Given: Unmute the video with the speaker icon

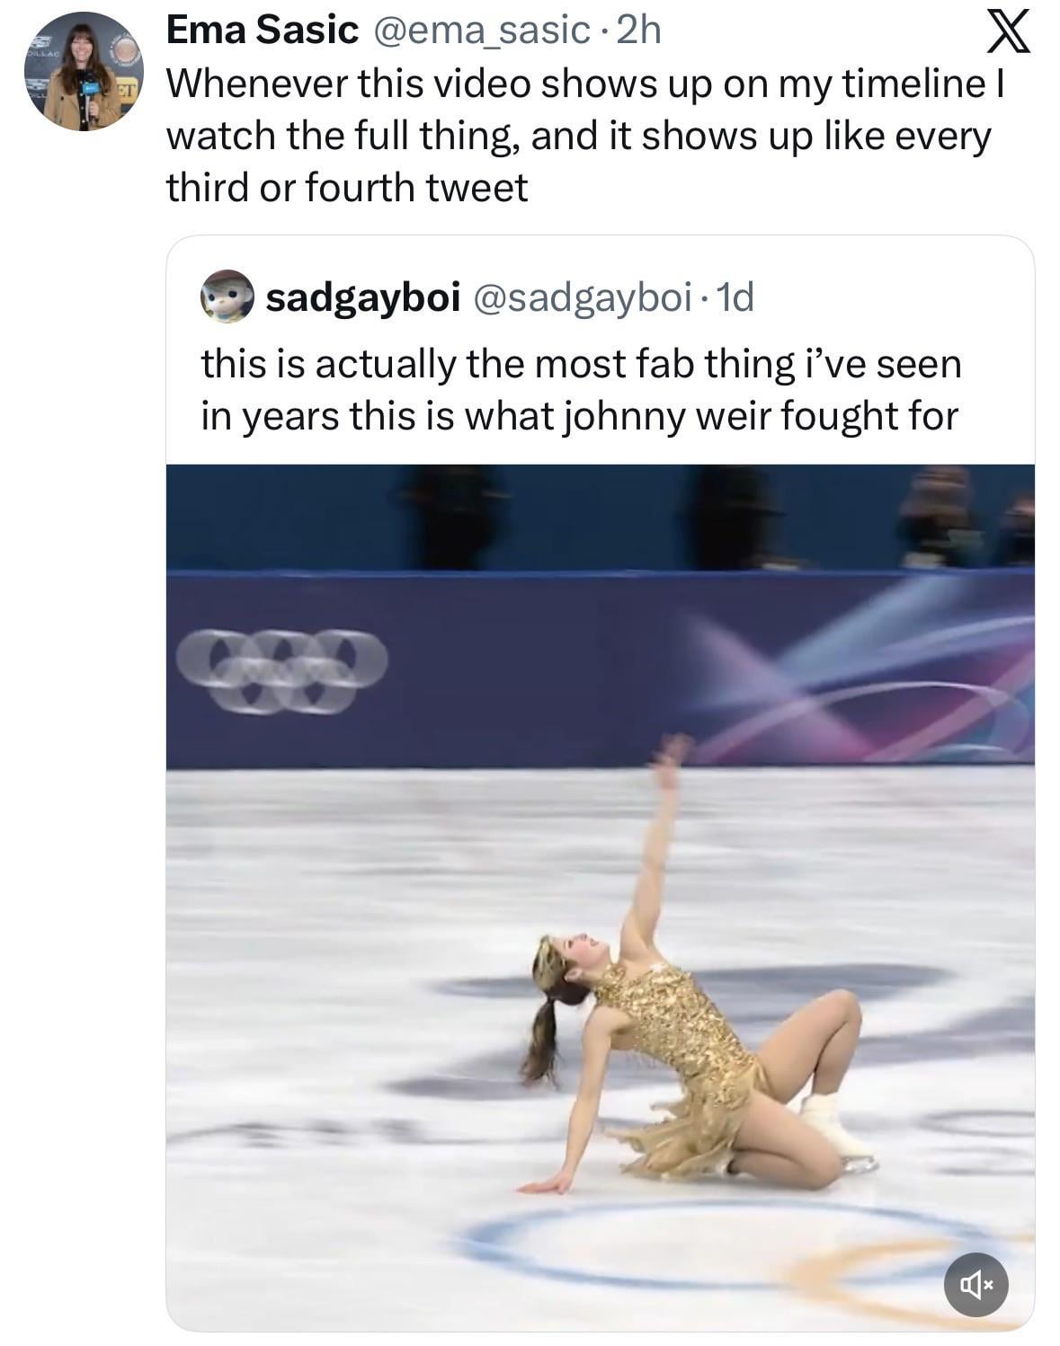Looking at the screenshot, I should (x=975, y=1285).
